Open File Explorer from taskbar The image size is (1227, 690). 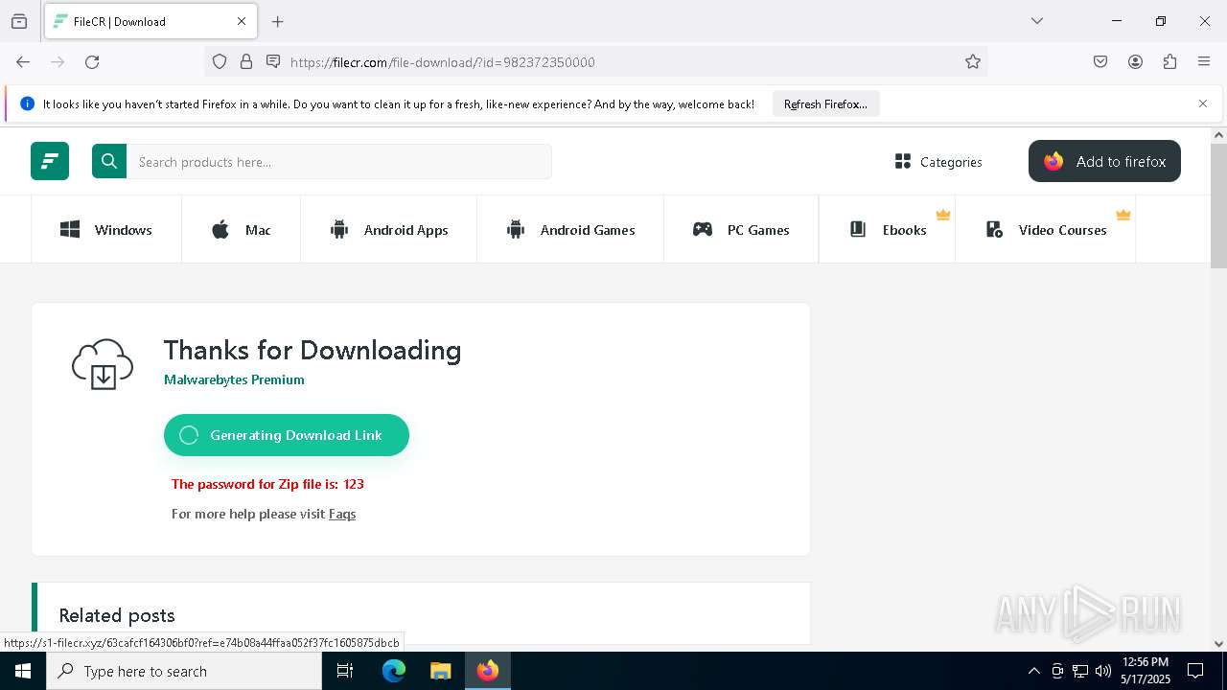(440, 671)
